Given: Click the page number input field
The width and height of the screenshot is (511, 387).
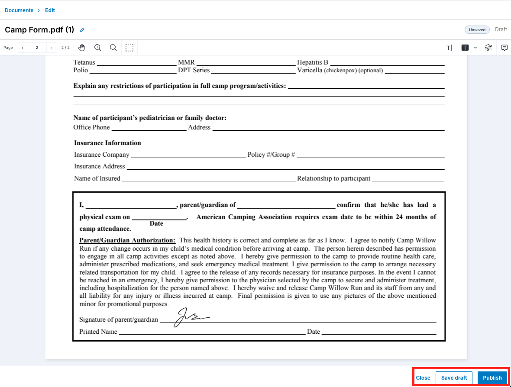Looking at the screenshot, I should click(37, 48).
